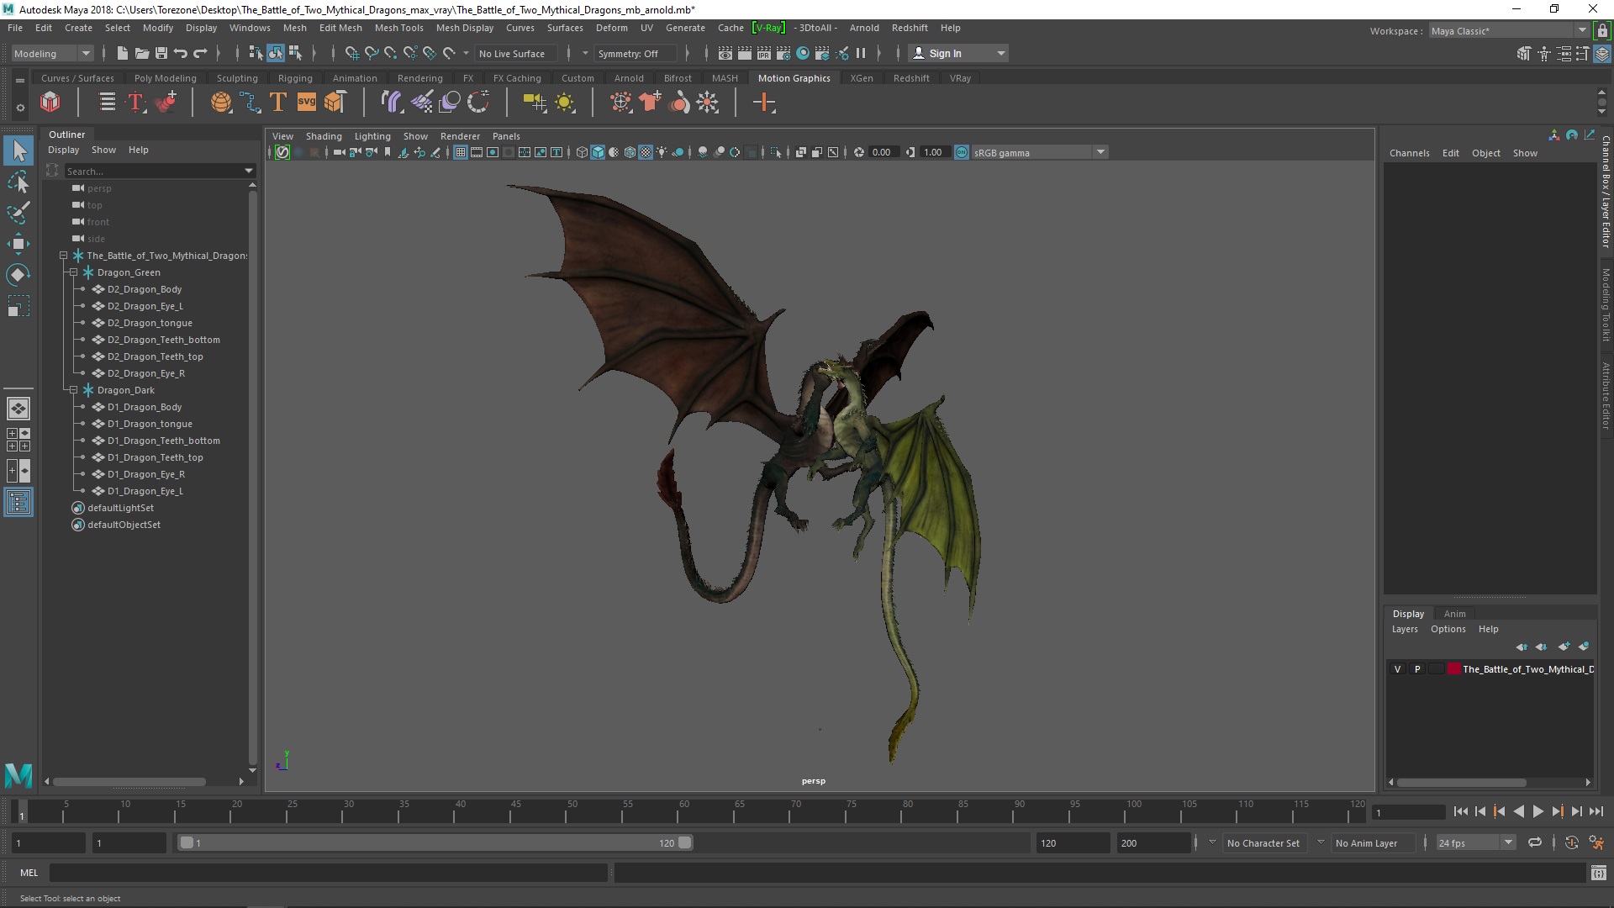Image resolution: width=1614 pixels, height=908 pixels.
Task: Open the sRGB gamma view transform dropdown
Action: [x=1040, y=152]
